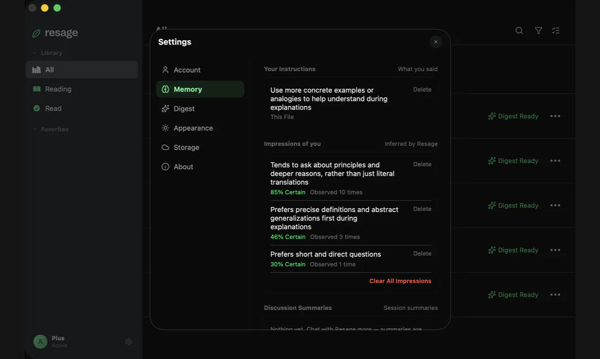Click 'Observed 1 time' text
600x359 pixels.
[333, 265]
